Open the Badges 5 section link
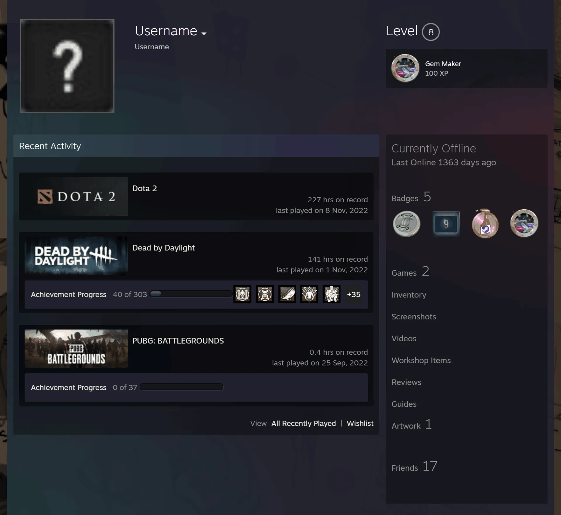Viewport: 561px width, 515px height. 411,197
